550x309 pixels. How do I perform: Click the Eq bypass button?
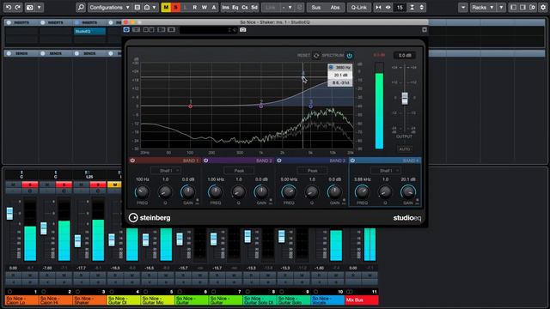tap(235, 7)
